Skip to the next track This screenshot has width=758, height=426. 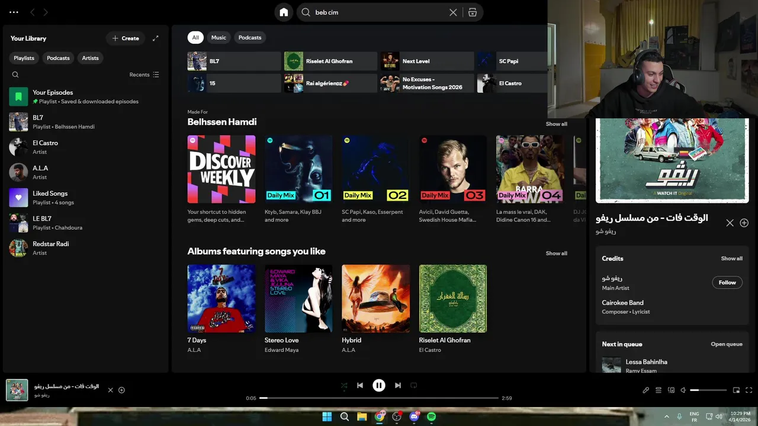tap(398, 385)
